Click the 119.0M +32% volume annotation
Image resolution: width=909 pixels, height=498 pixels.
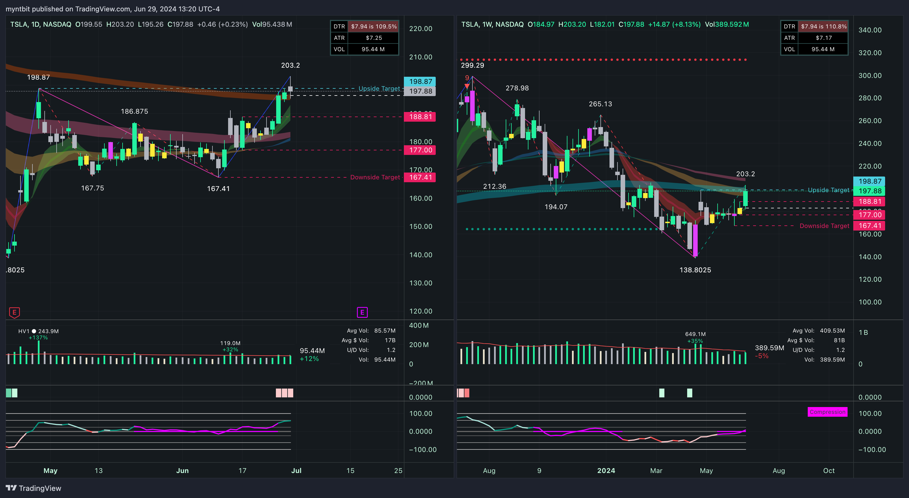(230, 346)
